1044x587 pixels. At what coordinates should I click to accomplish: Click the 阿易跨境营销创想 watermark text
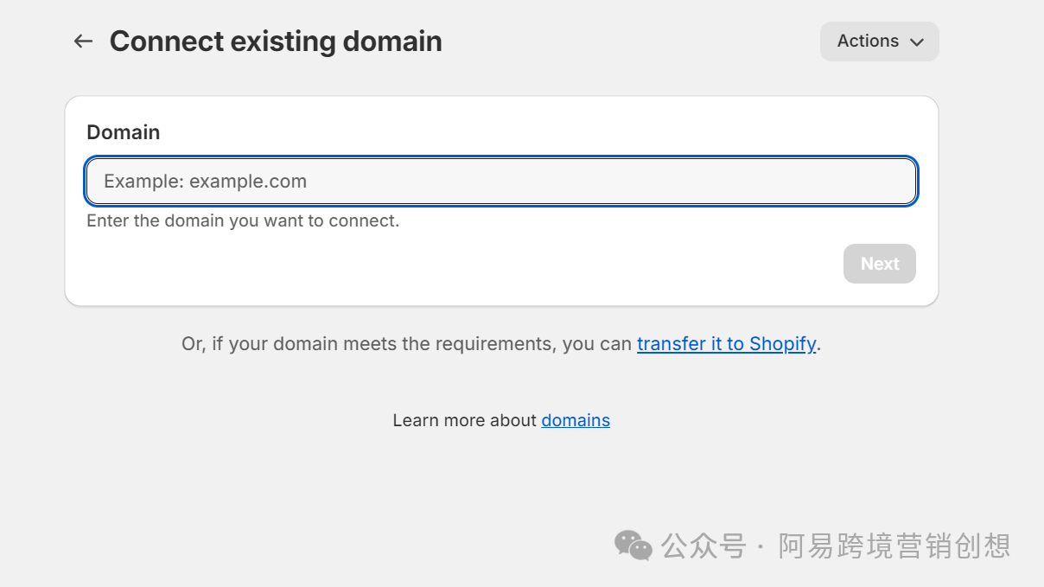pyautogui.click(x=894, y=546)
